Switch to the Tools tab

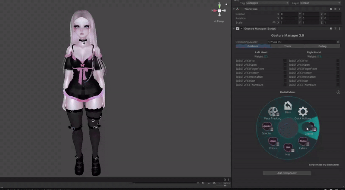click(x=287, y=46)
